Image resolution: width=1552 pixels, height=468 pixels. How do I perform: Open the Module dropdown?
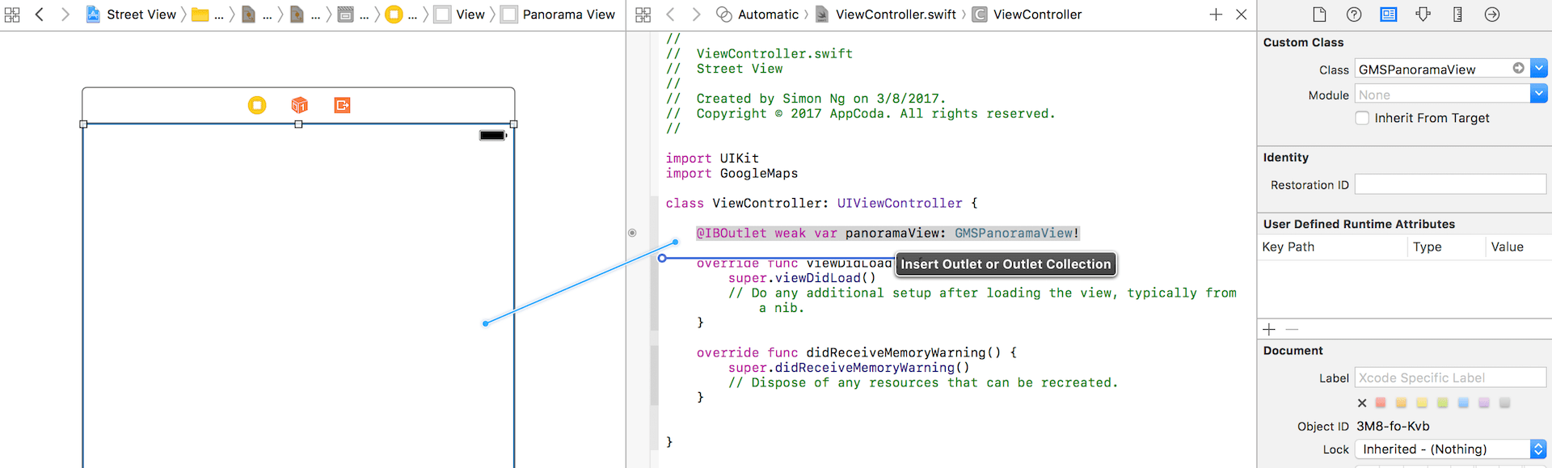[1538, 95]
